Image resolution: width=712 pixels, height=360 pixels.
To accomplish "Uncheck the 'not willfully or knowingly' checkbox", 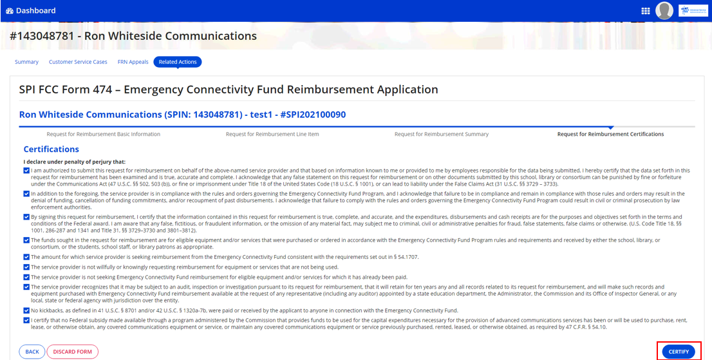I will (26, 267).
